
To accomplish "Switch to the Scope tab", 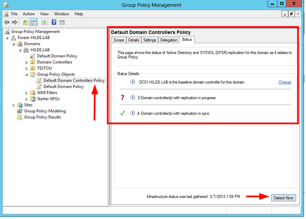I will (x=119, y=40).
